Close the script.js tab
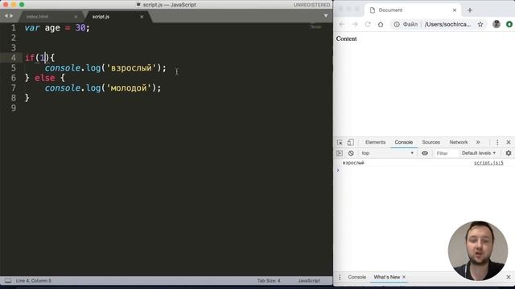This screenshot has width=515, height=289. point(142,17)
